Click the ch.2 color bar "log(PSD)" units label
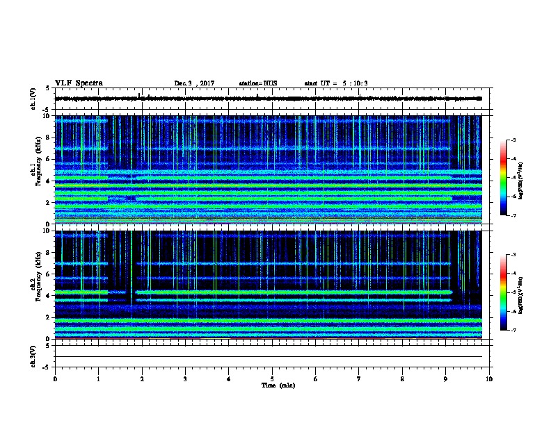Image resolution: width=551 pixels, height=425 pixels. click(x=521, y=295)
